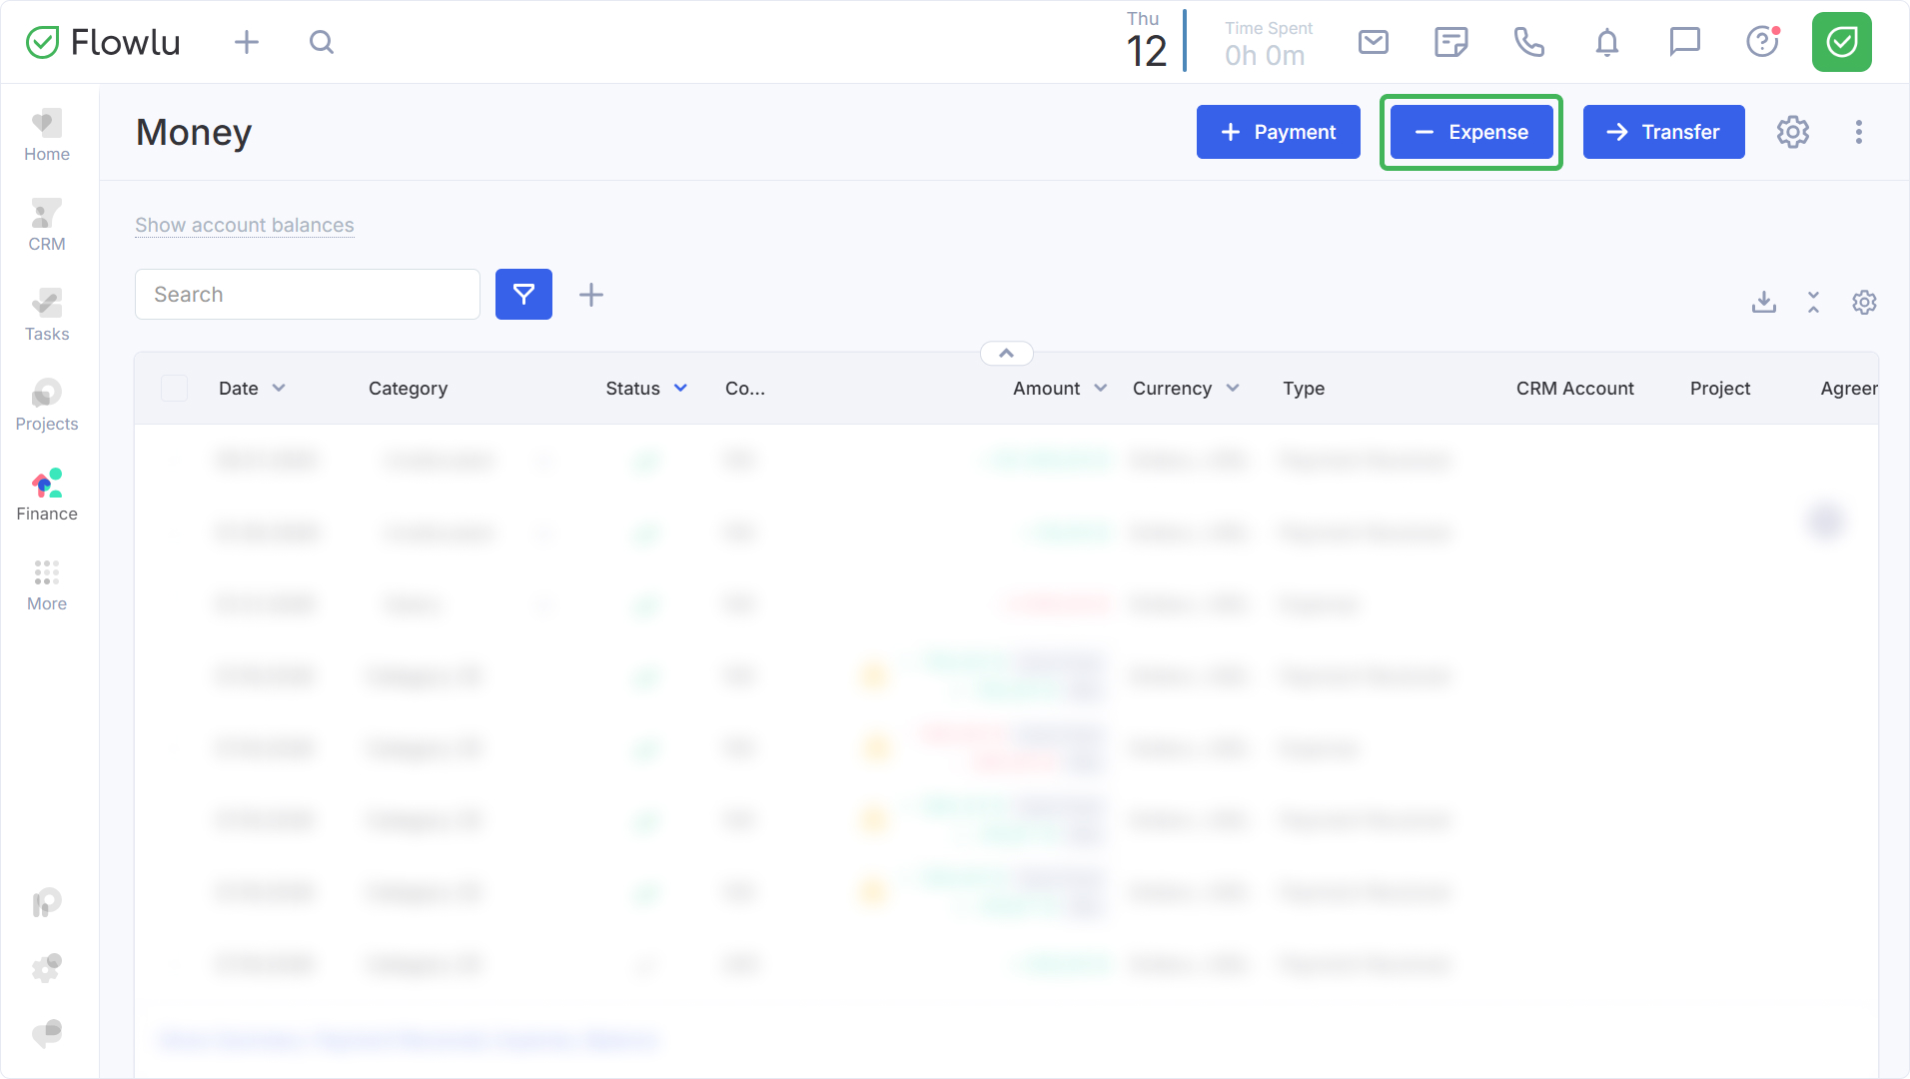Open the help question mark icon
This screenshot has height=1079, width=1910.
click(1762, 42)
